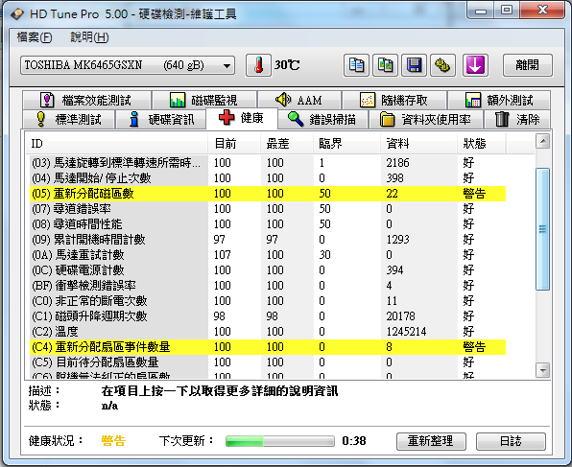
Task: Select the 健康 health tab
Action: pos(242,118)
